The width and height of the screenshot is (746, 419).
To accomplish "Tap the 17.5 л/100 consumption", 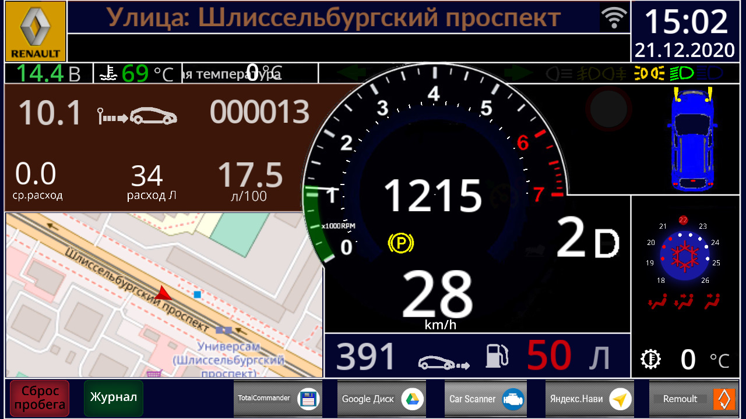I will [251, 175].
